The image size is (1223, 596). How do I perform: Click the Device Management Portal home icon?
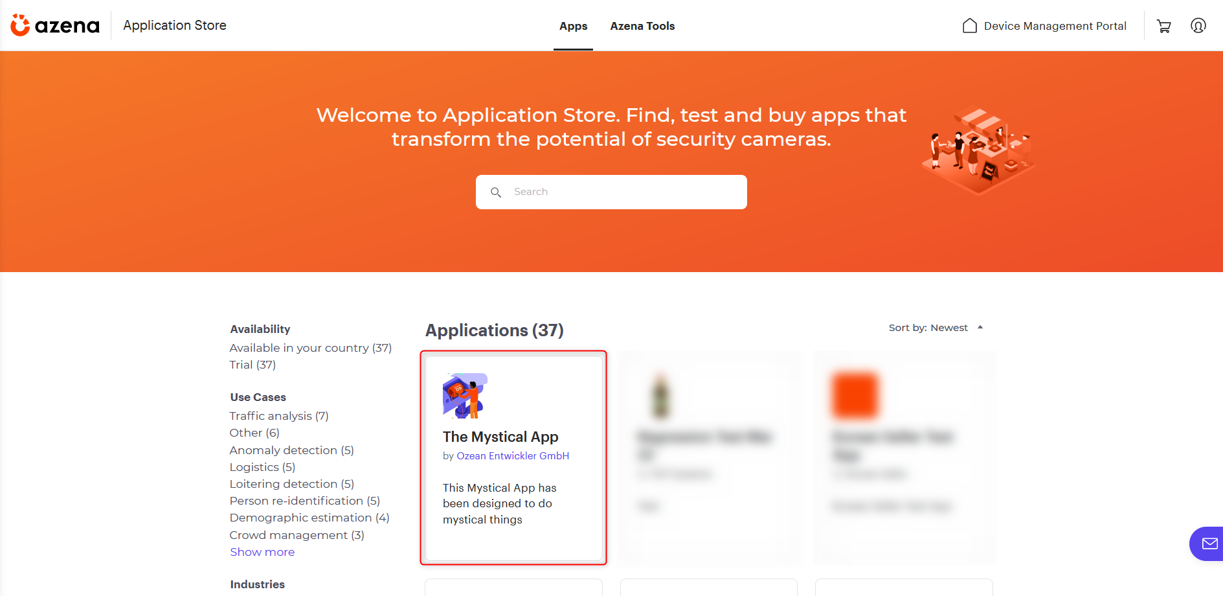(x=969, y=26)
